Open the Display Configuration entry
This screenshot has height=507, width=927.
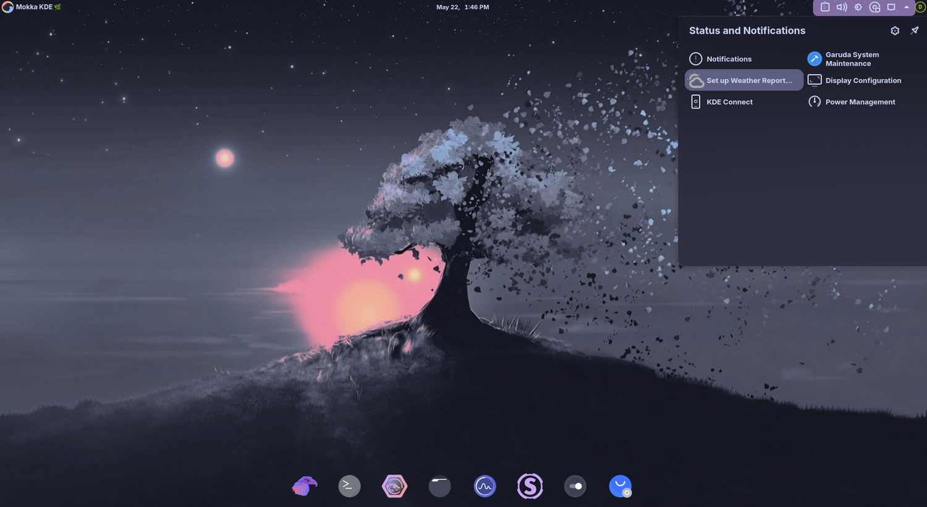(x=863, y=80)
